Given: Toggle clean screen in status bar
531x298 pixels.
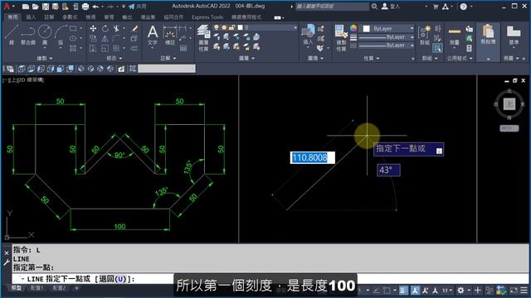Looking at the screenshot, I should pyautogui.click(x=514, y=291).
